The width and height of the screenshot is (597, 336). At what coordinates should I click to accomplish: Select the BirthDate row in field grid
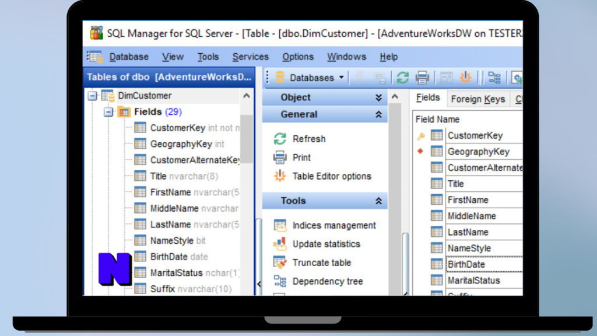coord(484,264)
